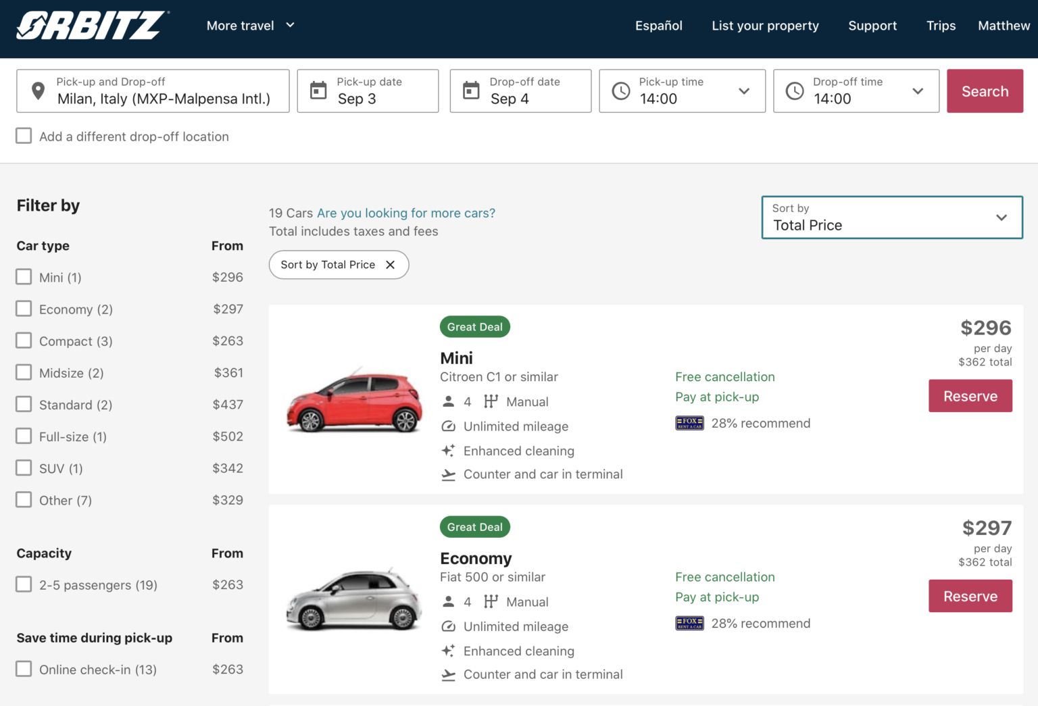The height and width of the screenshot is (706, 1038).
Task: Open the Sort by Total Price dropdown
Action: (x=891, y=218)
